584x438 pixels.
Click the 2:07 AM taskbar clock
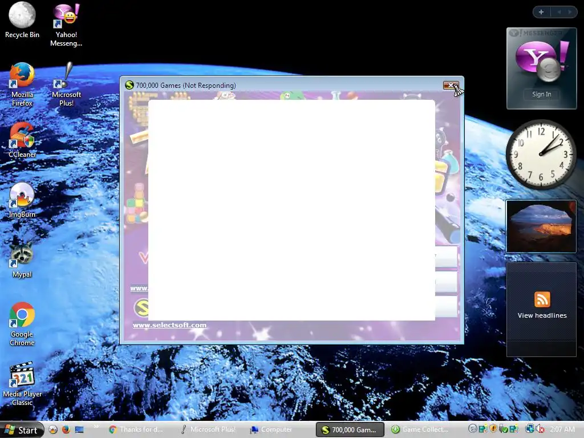pos(562,429)
